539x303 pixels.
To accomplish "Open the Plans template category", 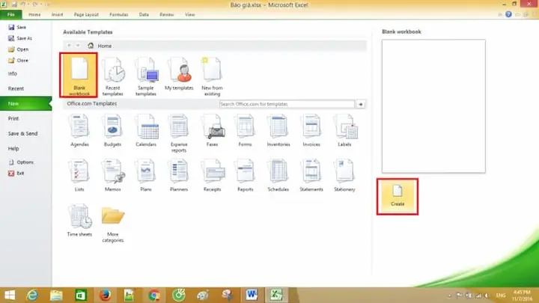I will pos(146,175).
